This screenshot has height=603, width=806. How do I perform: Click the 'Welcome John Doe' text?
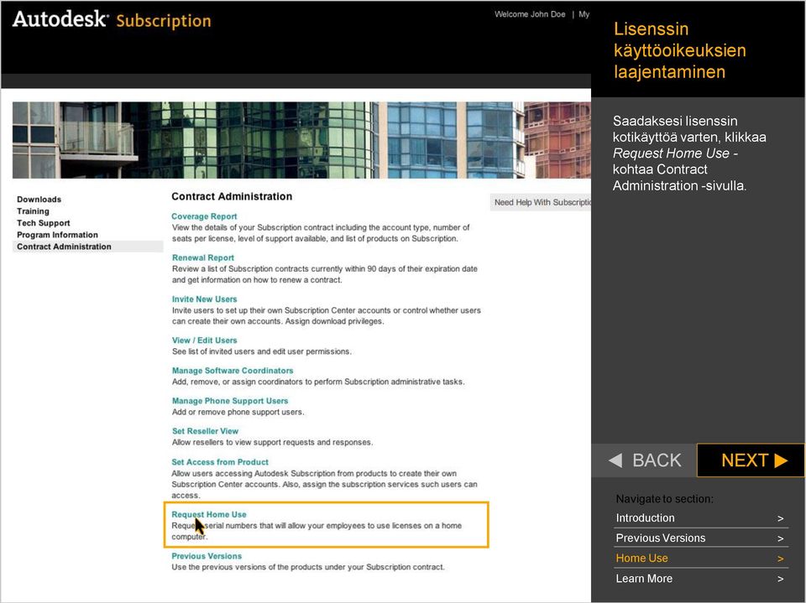pyautogui.click(x=530, y=14)
